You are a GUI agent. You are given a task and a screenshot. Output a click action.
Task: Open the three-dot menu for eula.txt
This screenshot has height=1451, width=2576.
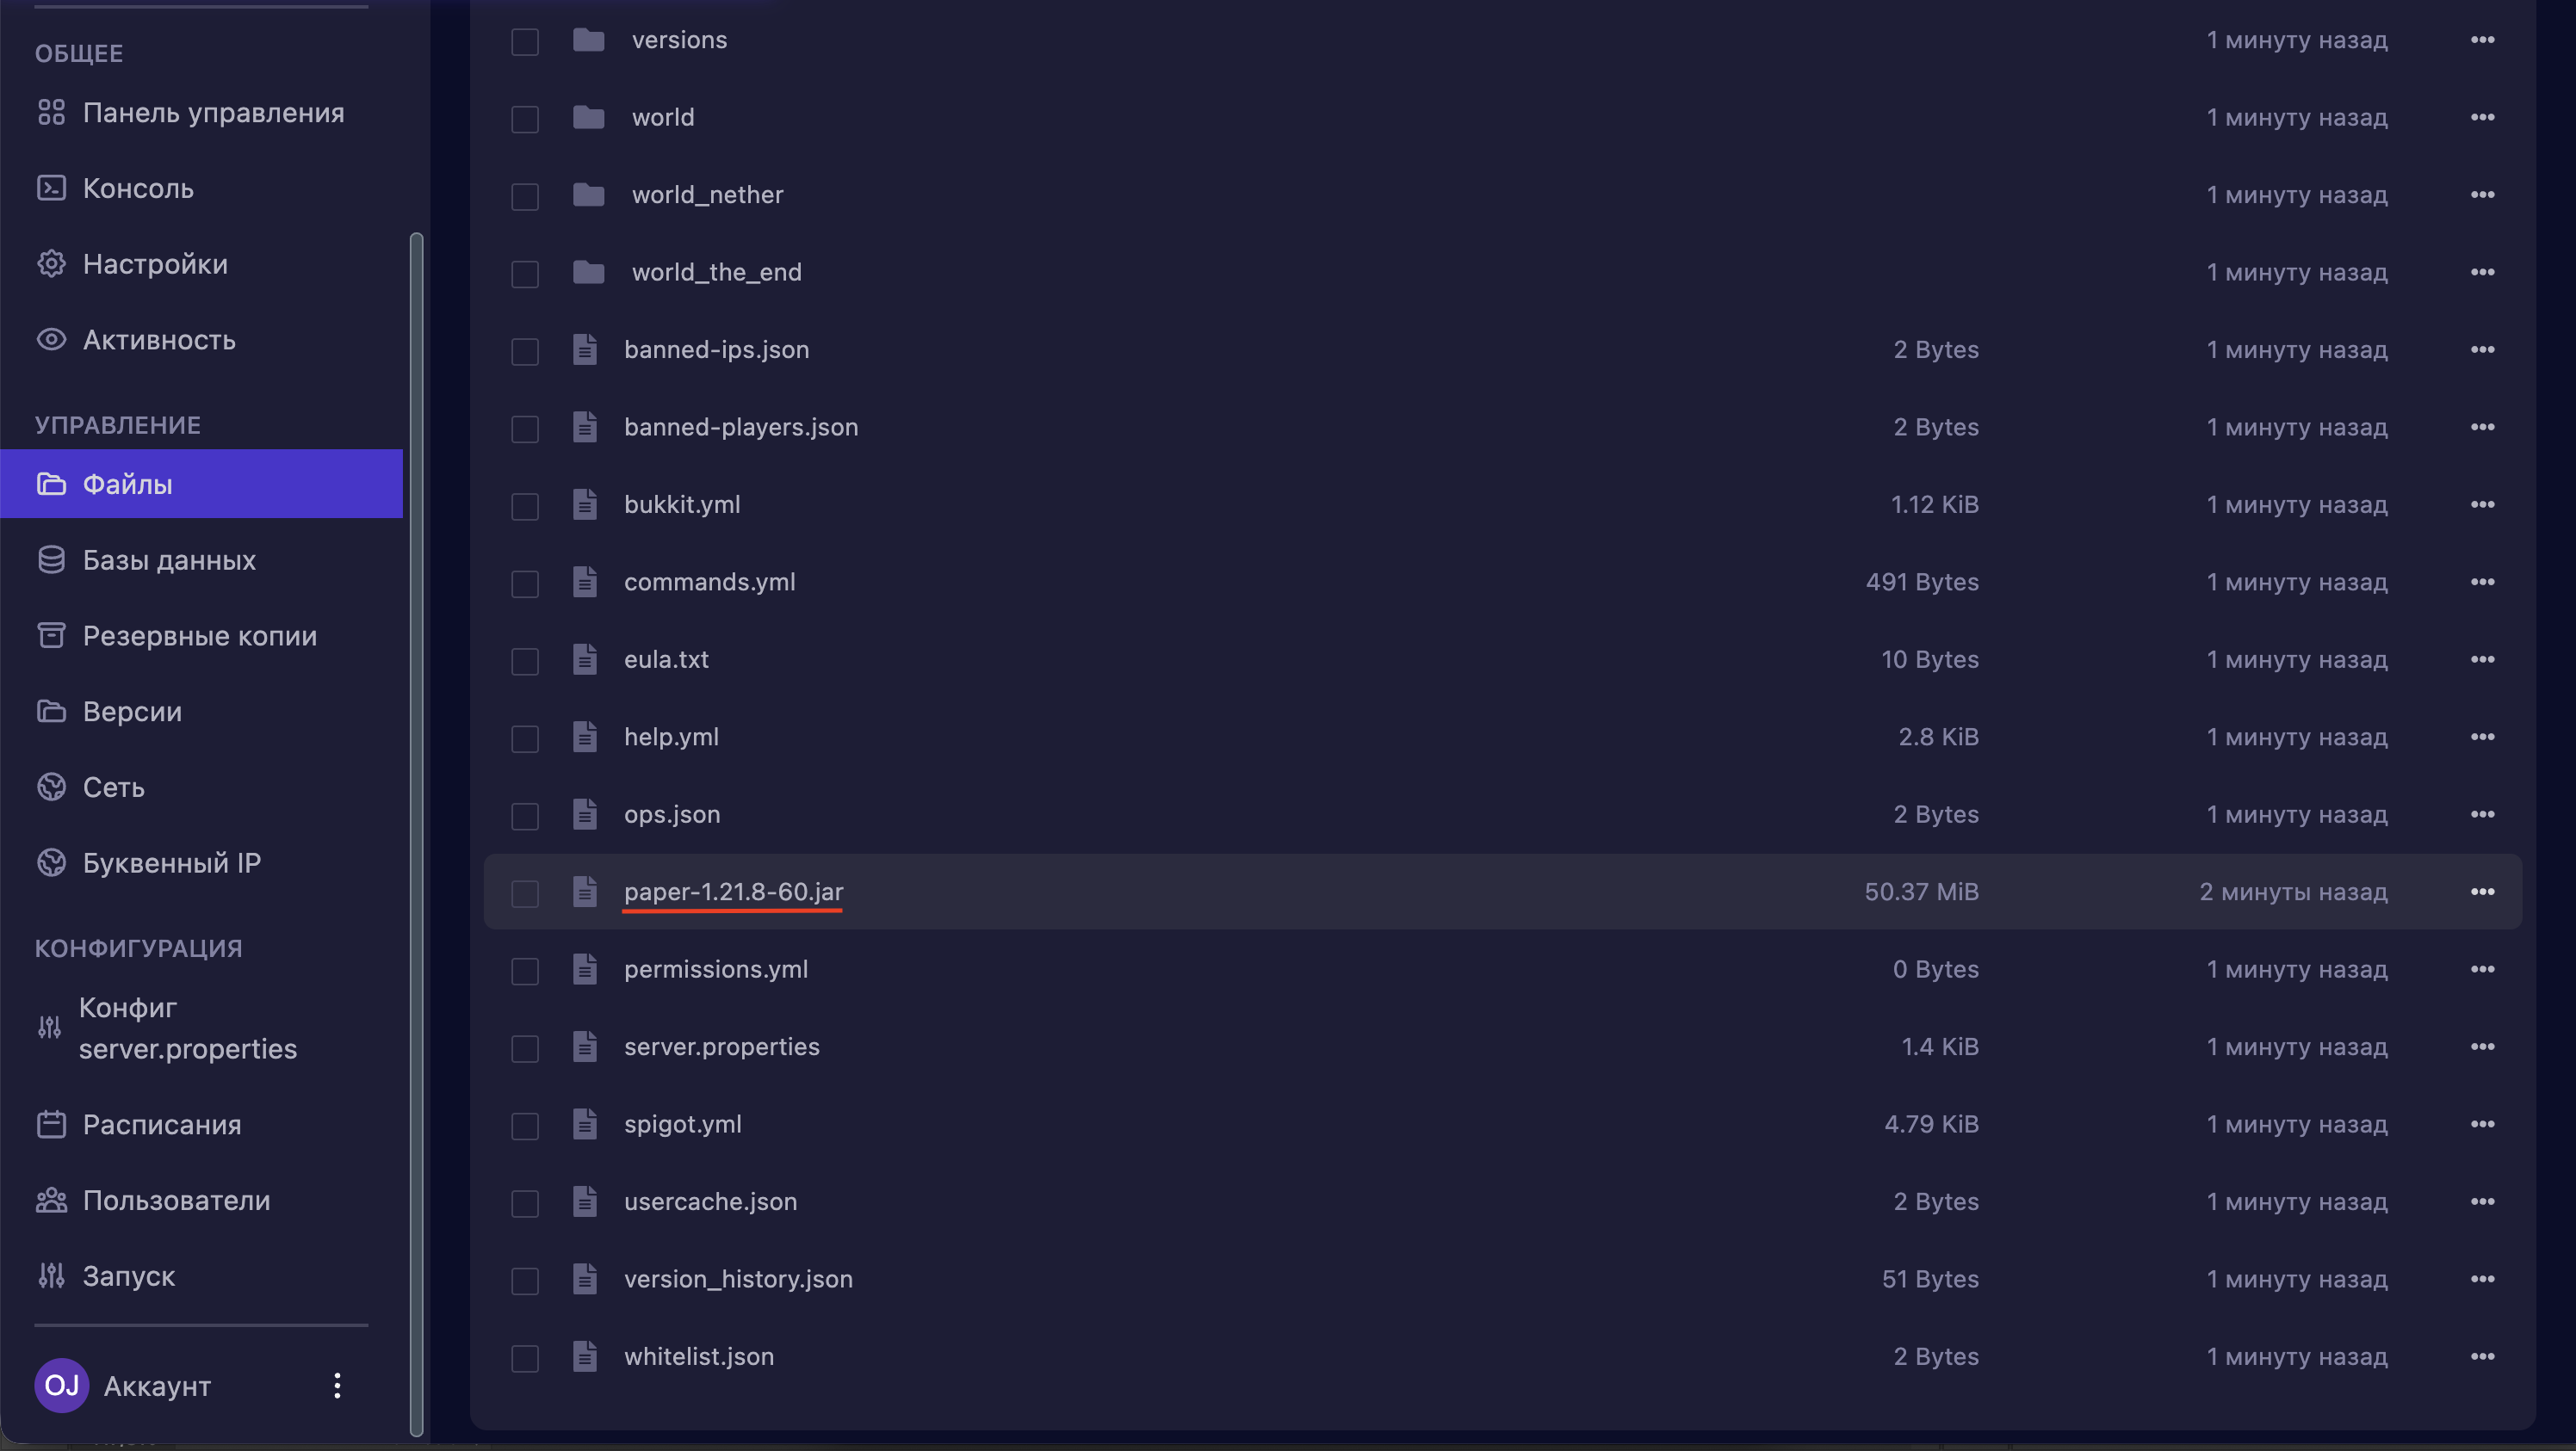coord(2482,659)
